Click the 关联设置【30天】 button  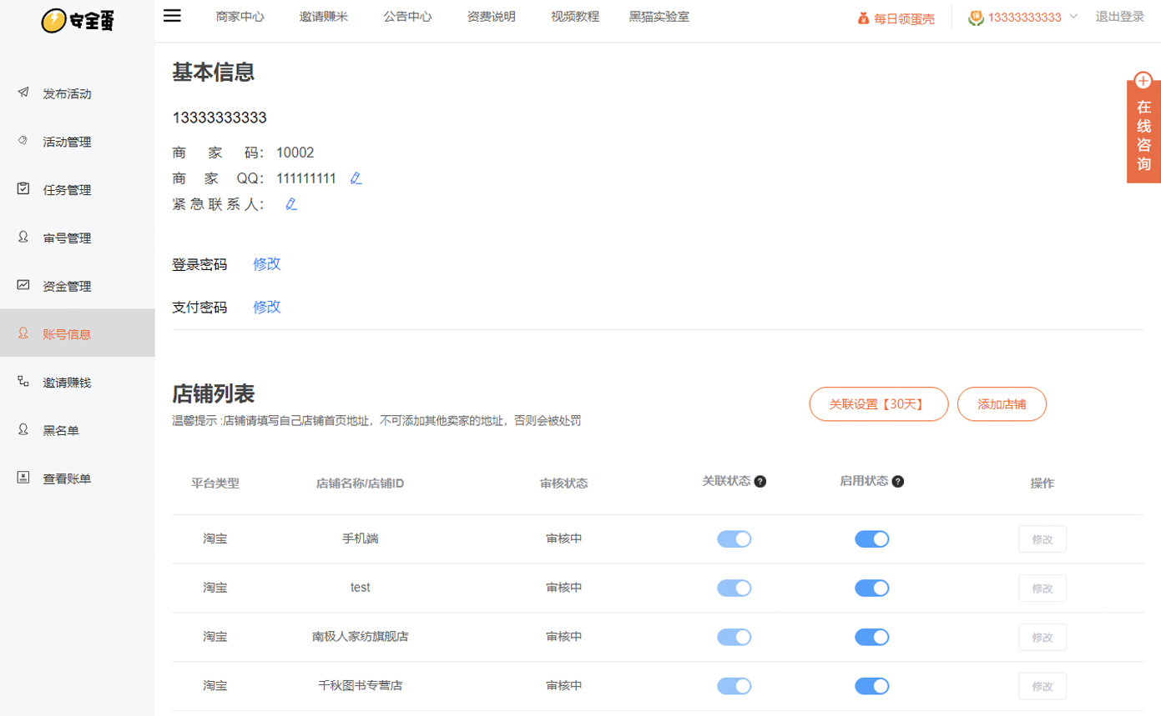click(x=878, y=404)
